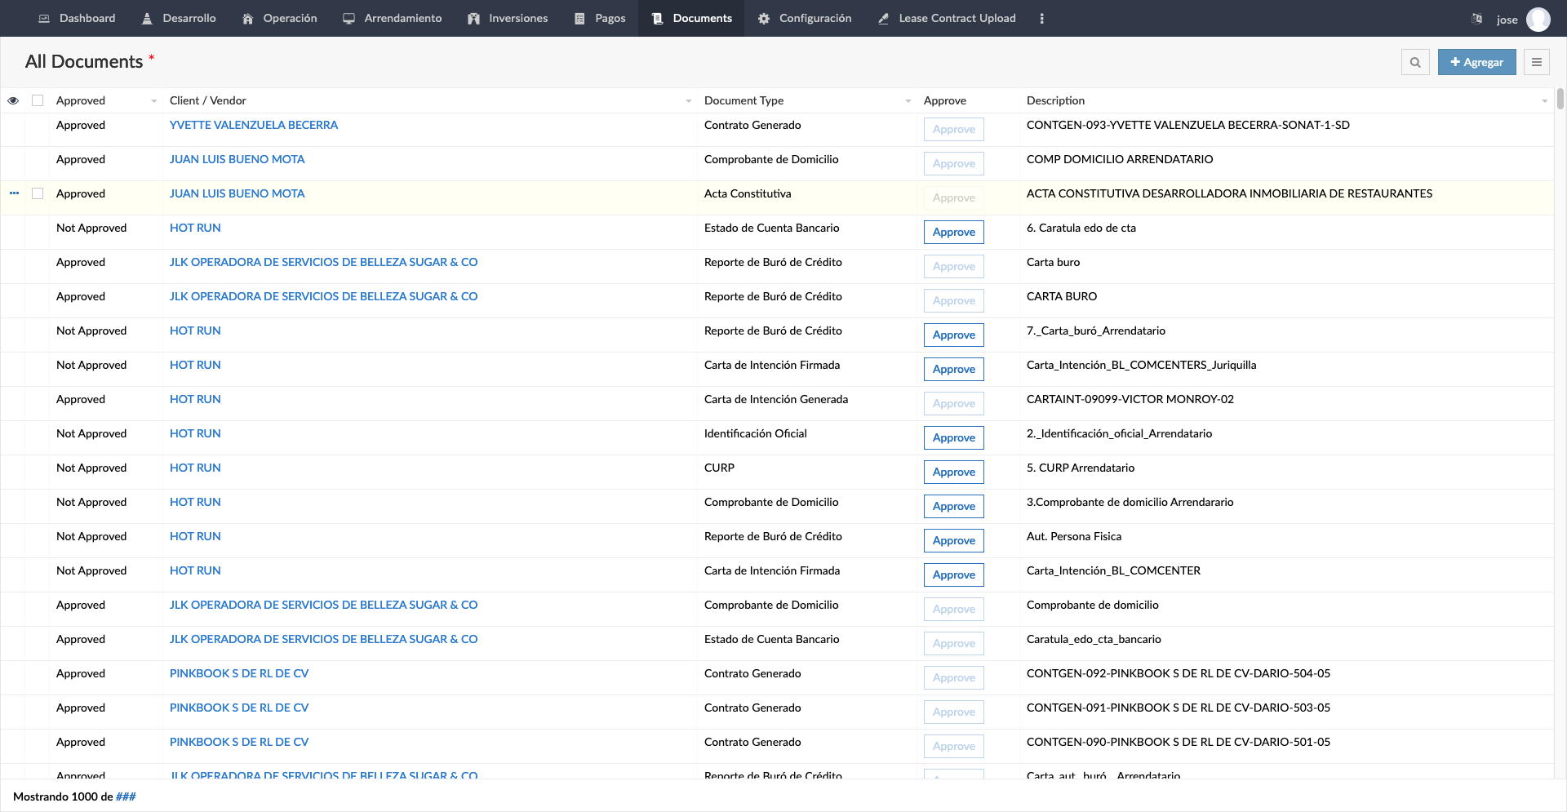Open YVETTE VALENZUELA BECERRA client link
The height and width of the screenshot is (812, 1567).
pyautogui.click(x=254, y=125)
